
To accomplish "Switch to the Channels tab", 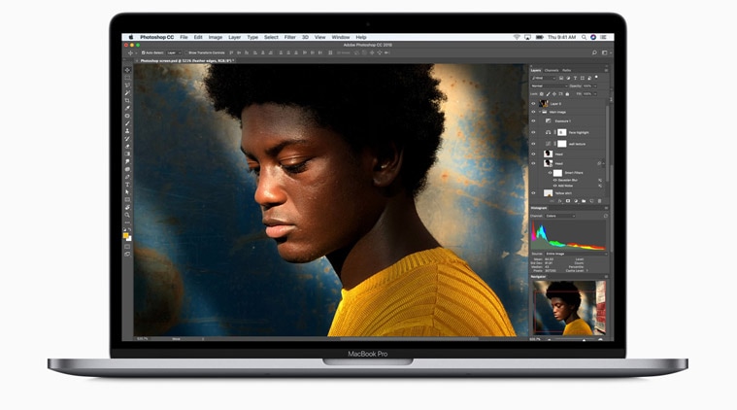I will pos(552,70).
